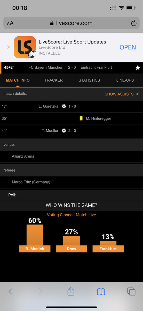Tap the Safari reload page icon
Image resolution: width=143 pixels, height=311 pixels.
(x=133, y=23)
